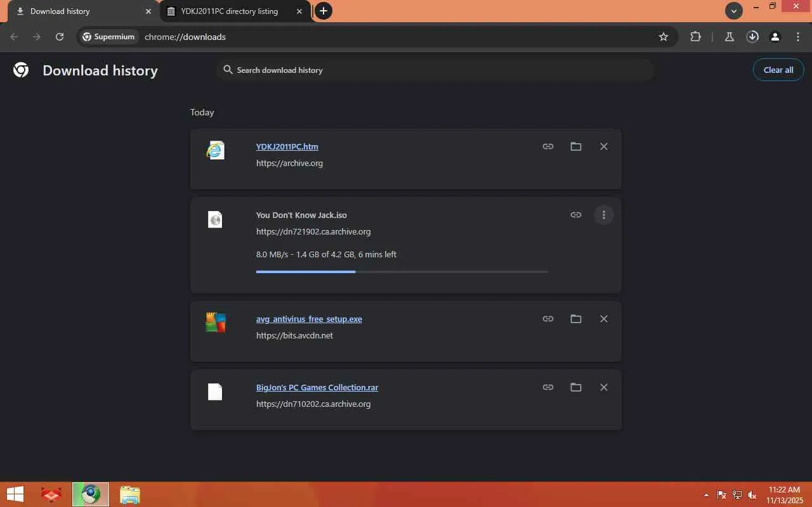This screenshot has width=812, height=507.
Task: Open the Chrome Labs flask icon
Action: click(x=730, y=37)
